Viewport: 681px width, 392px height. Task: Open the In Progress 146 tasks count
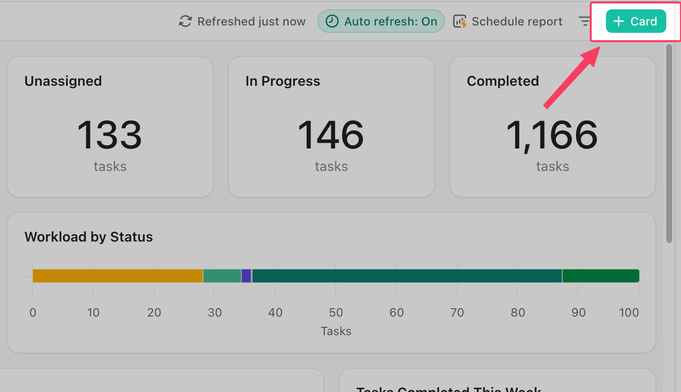pyautogui.click(x=331, y=135)
